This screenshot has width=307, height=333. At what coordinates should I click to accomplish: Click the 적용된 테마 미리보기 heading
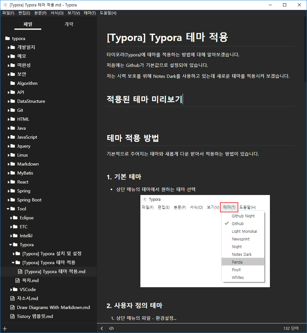[x=144, y=99]
